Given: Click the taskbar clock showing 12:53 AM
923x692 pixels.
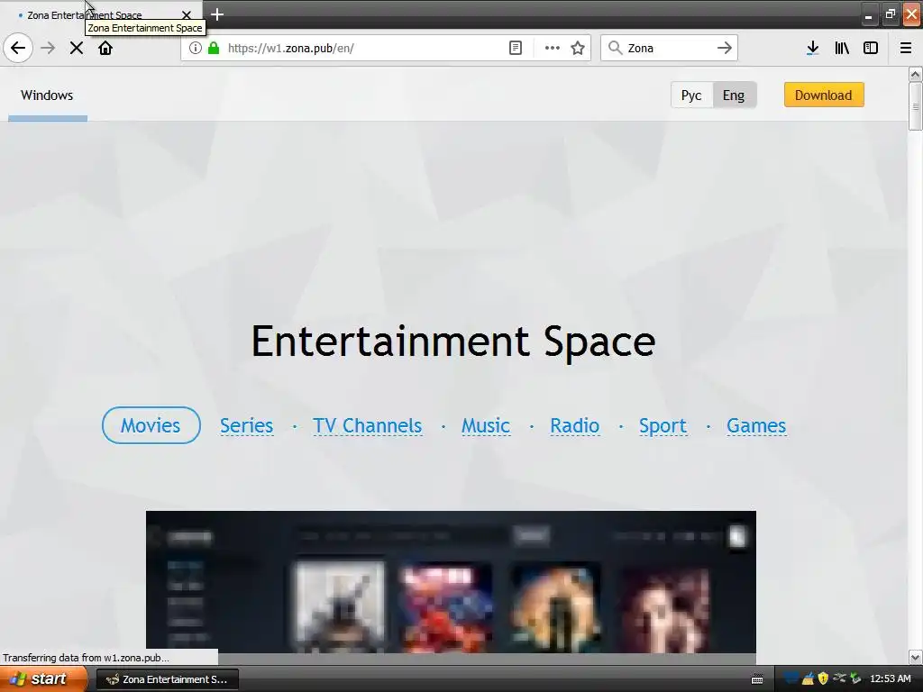Looking at the screenshot, I should 890,678.
